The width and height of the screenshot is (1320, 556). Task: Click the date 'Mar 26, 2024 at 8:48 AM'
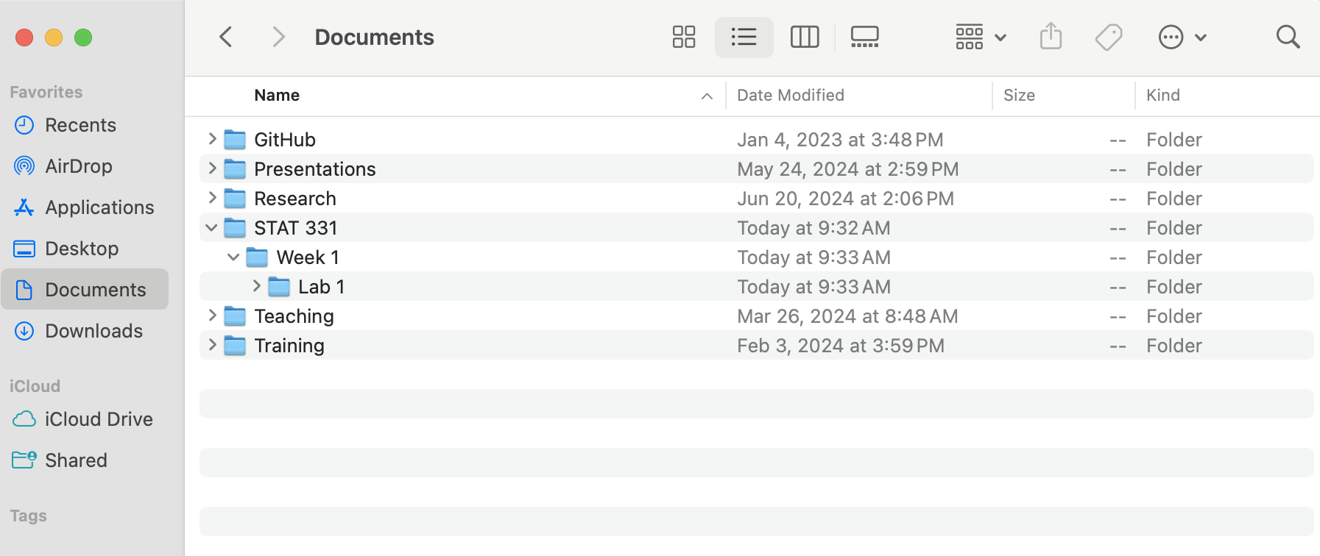847,316
